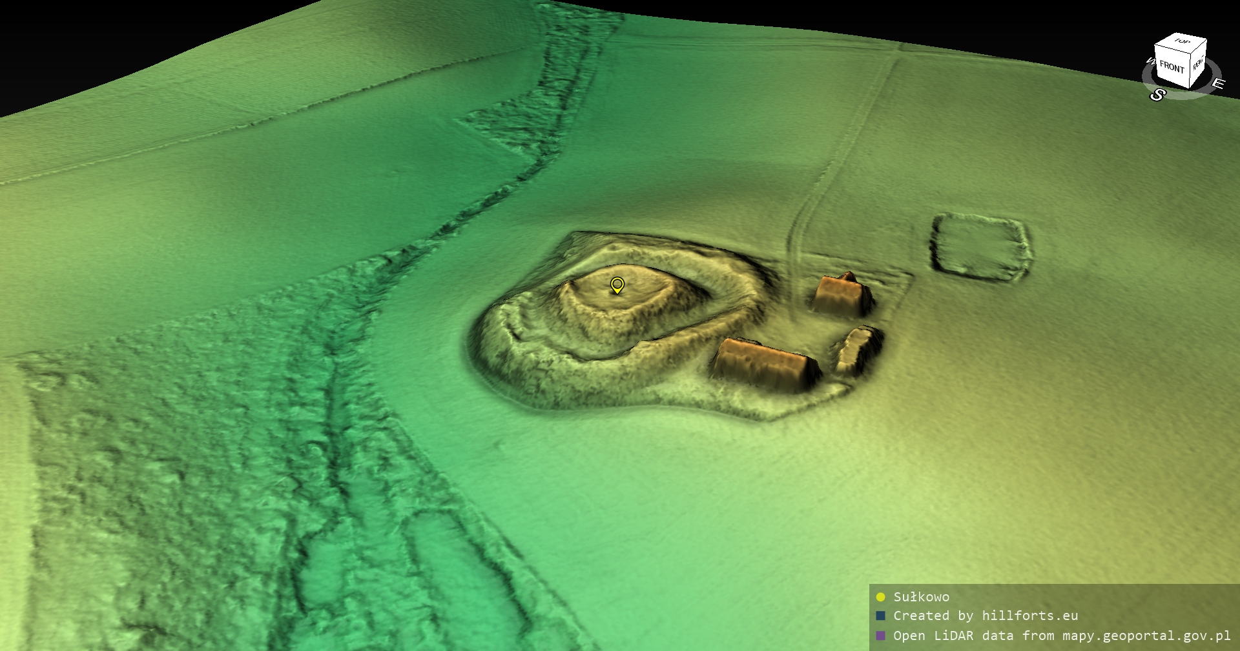Open the Sułkowo legend label

[x=921, y=597]
